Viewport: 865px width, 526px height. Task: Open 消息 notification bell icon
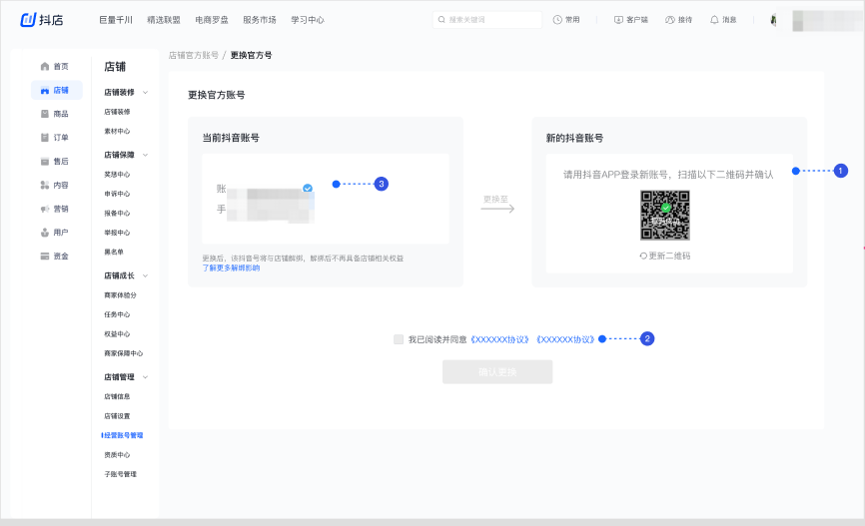(714, 20)
